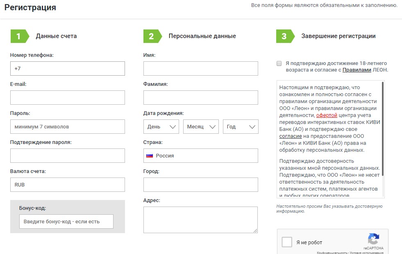Image resolution: width=402 pixels, height=254 pixels.
Task: Click the step 3 green number badge
Action: coord(284,36)
